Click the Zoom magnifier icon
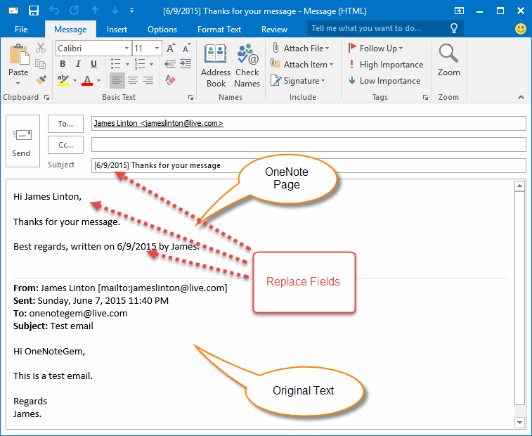 coord(448,53)
